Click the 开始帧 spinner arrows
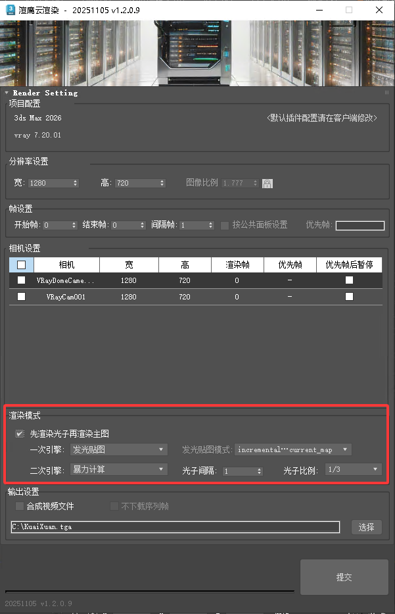395x614 pixels. [74, 225]
